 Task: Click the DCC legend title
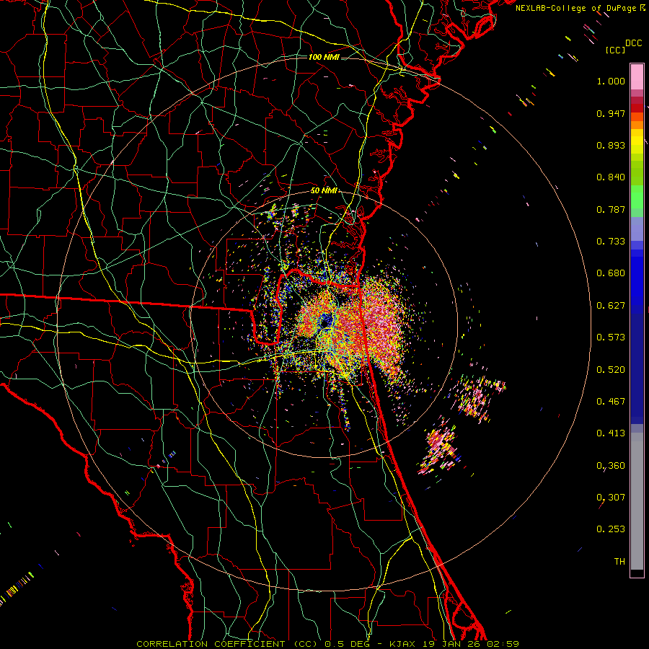click(633, 43)
